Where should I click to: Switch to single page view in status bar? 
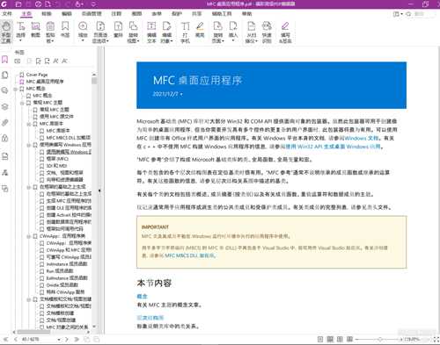320,339
